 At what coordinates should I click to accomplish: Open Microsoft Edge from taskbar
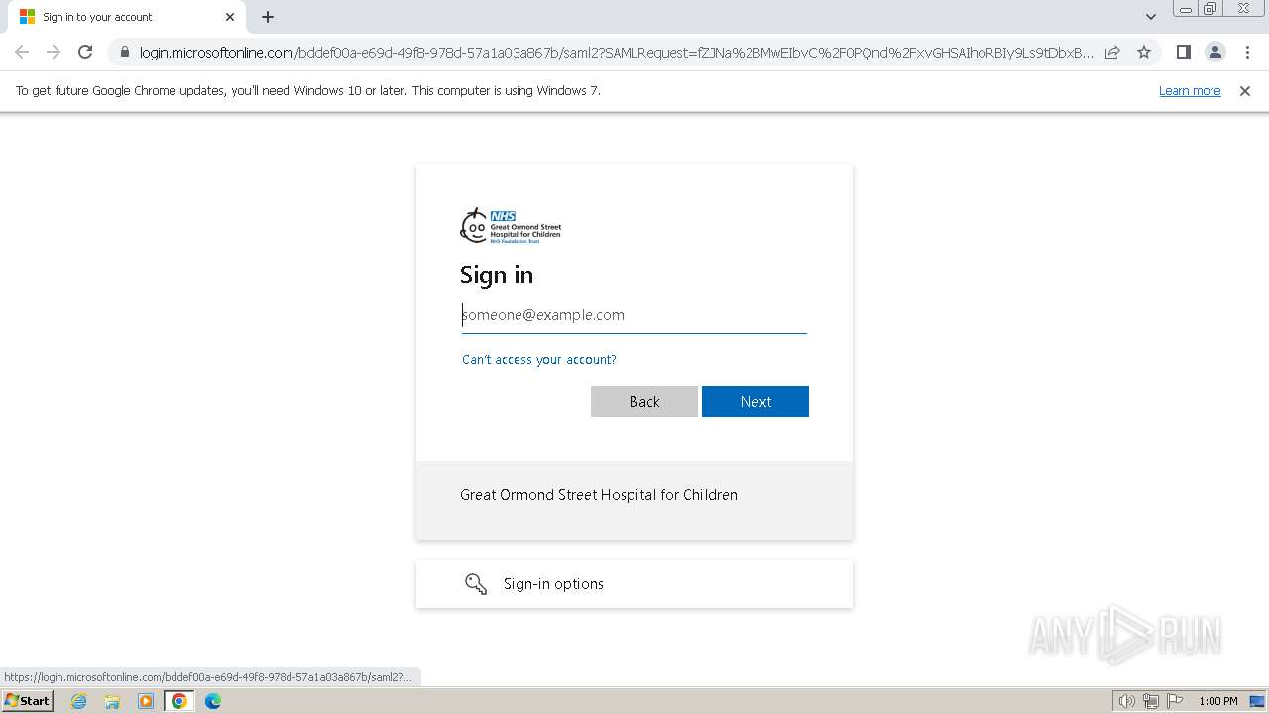[x=213, y=701]
